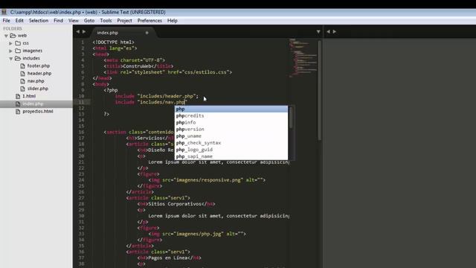Open the File menu

7,21
